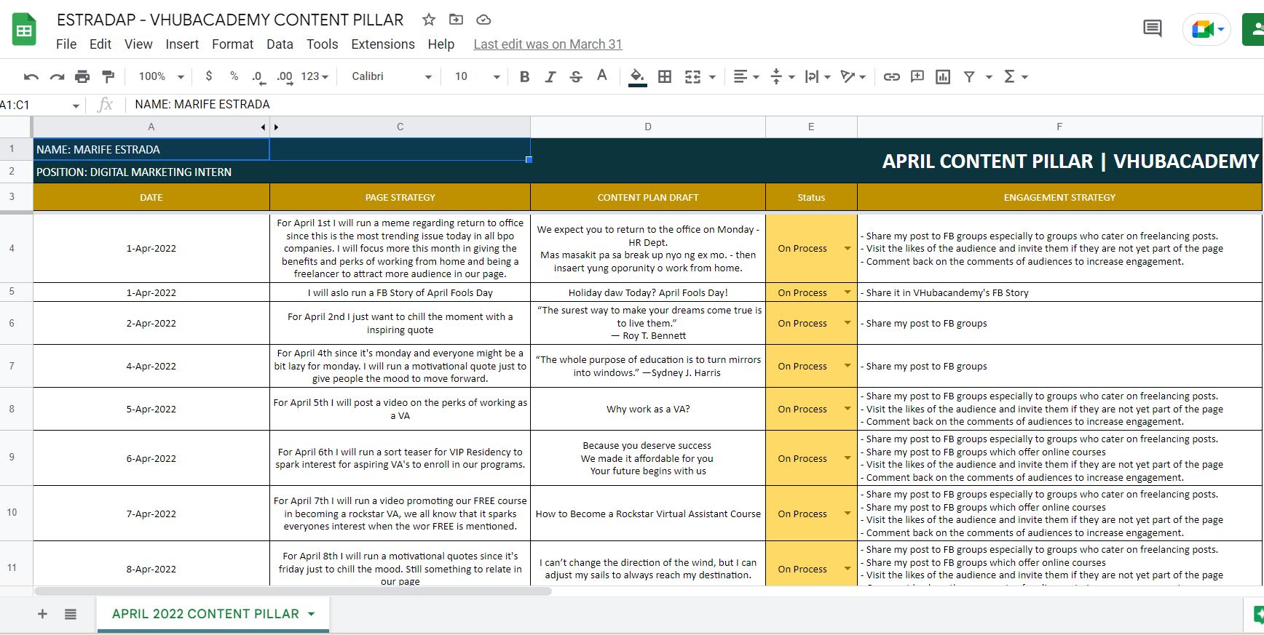Open Status dropdown for 1-Apr-2022 meme row
The image size is (1264, 635).
click(x=848, y=249)
